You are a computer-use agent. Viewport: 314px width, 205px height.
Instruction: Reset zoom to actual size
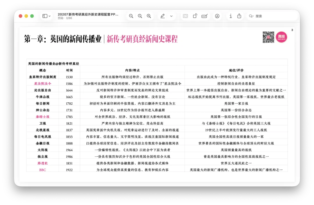point(140,16)
